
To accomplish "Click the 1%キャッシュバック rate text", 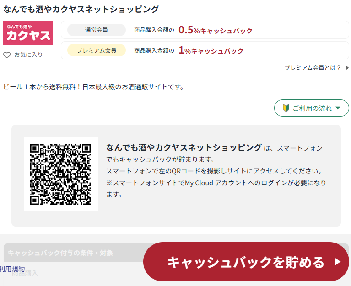I will click(211, 50).
